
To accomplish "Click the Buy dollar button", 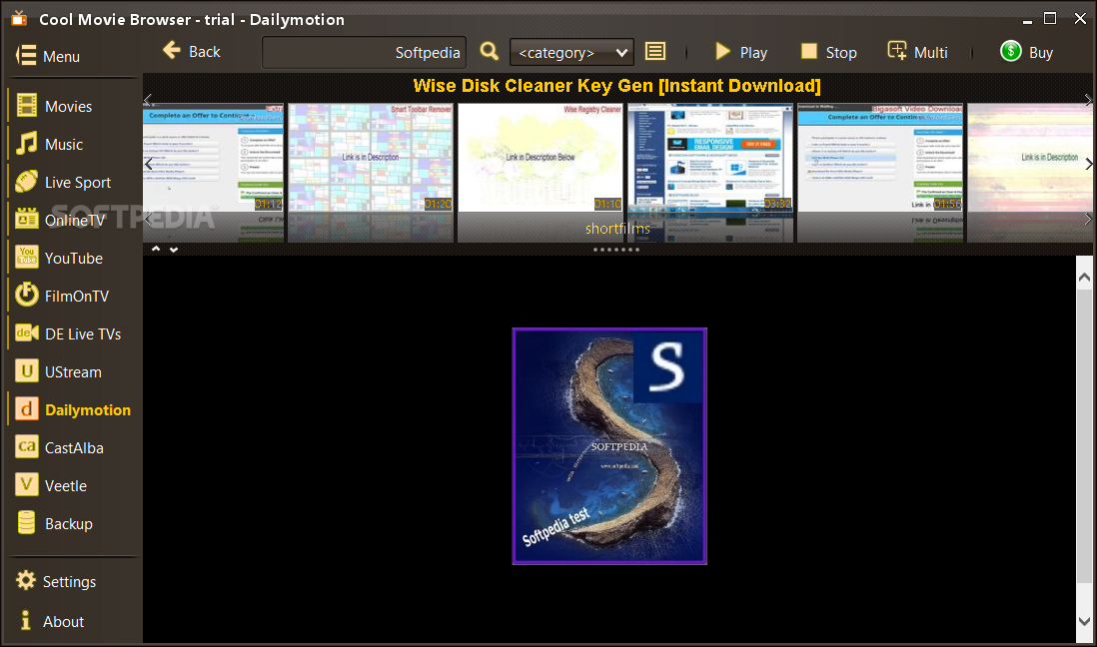I will point(1026,52).
